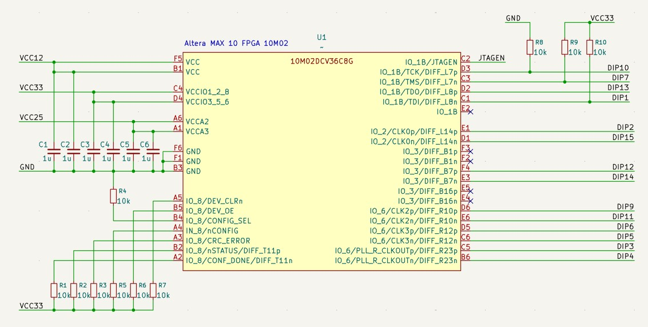
Task: Select capacitor C2 symbol
Action: [x=74, y=151]
